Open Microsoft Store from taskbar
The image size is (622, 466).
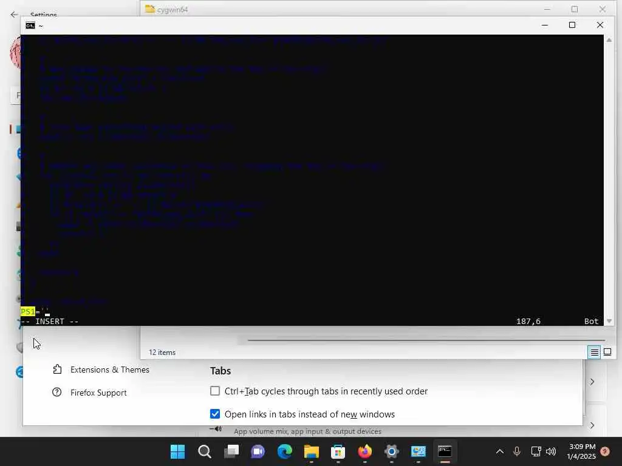coord(338,451)
